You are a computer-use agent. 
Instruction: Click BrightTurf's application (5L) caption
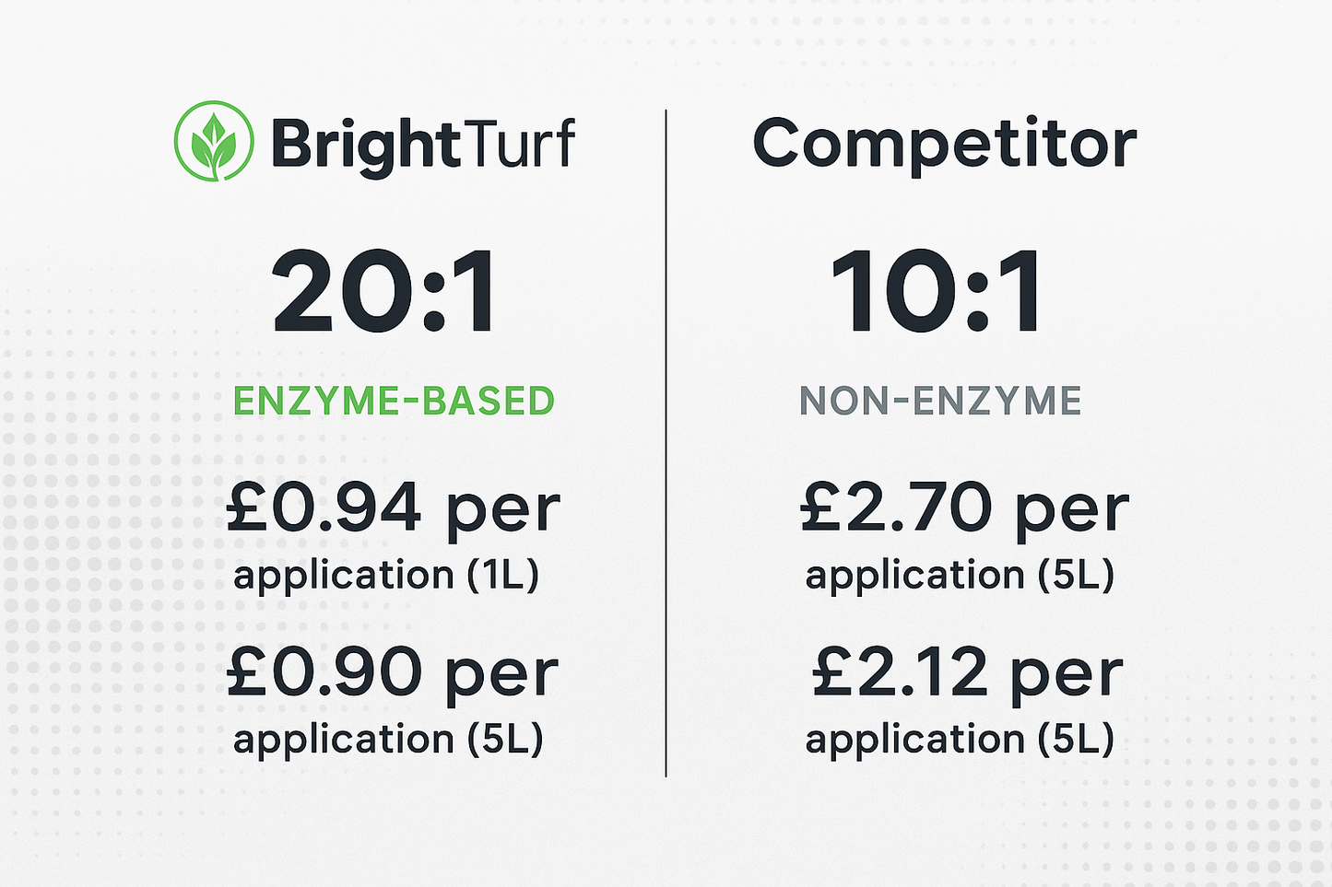(x=388, y=741)
